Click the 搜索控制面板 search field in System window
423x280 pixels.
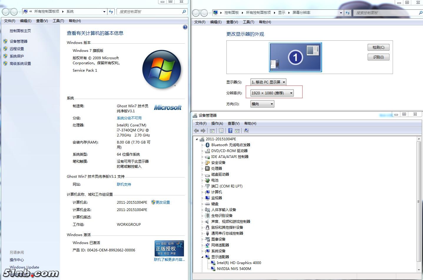point(150,12)
